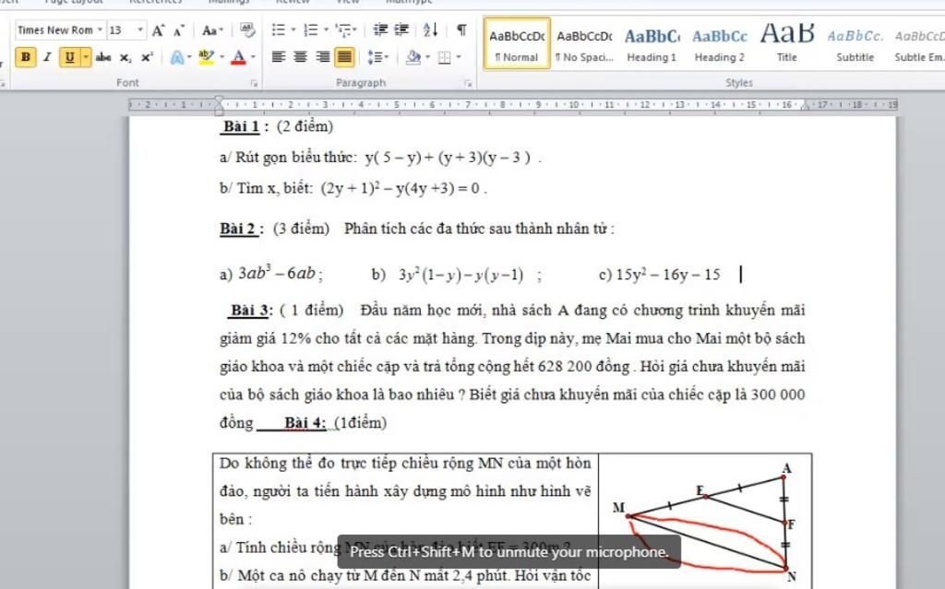Expand the bullet library dropdown arrow

[293, 29]
